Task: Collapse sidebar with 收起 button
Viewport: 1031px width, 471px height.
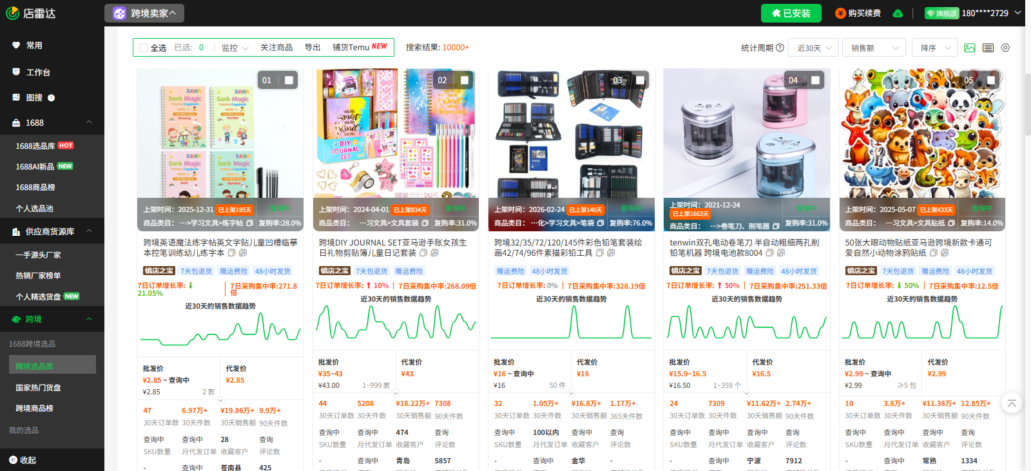Action: (23, 460)
